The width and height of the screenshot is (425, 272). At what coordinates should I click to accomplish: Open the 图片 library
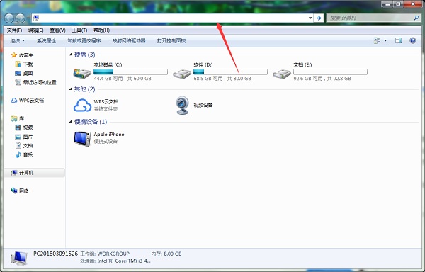click(x=28, y=137)
